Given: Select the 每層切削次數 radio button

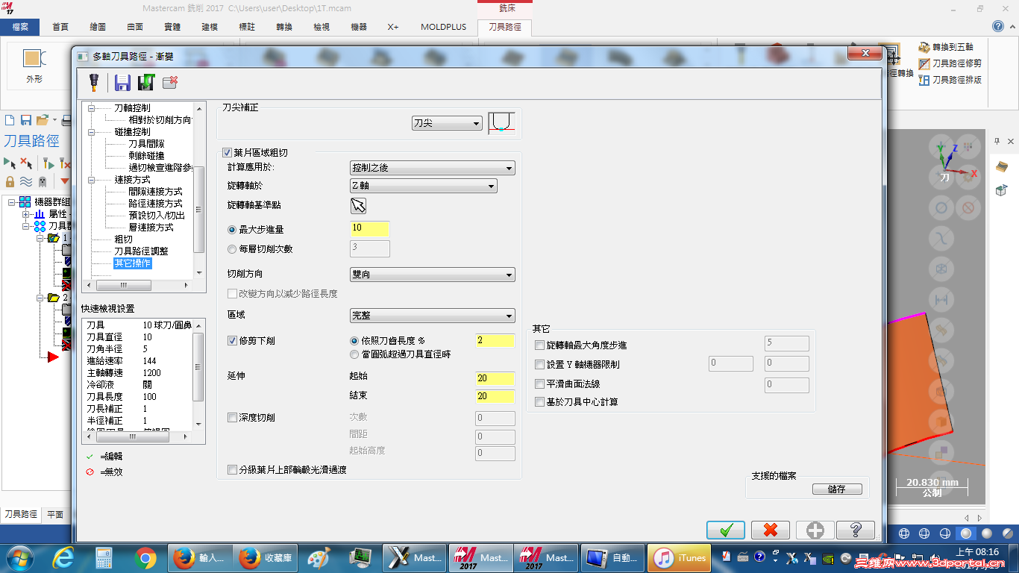Looking at the screenshot, I should pyautogui.click(x=232, y=249).
